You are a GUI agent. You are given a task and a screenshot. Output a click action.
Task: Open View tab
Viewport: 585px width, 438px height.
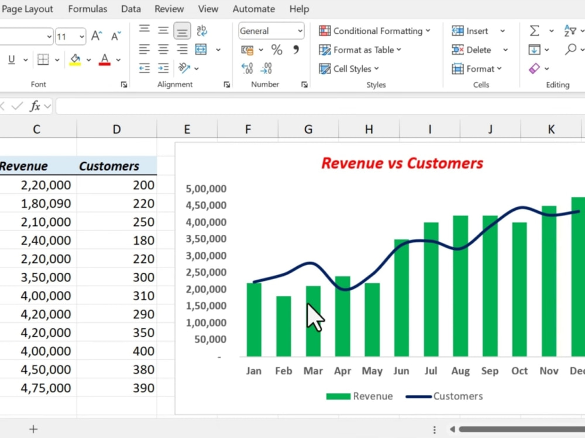click(x=208, y=9)
